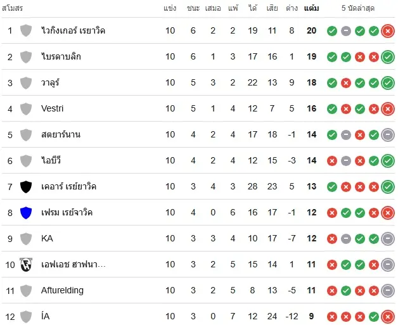Click the blue shield crest of เฟรม เรยาวิค
The height and width of the screenshot is (325, 398).
click(x=26, y=212)
